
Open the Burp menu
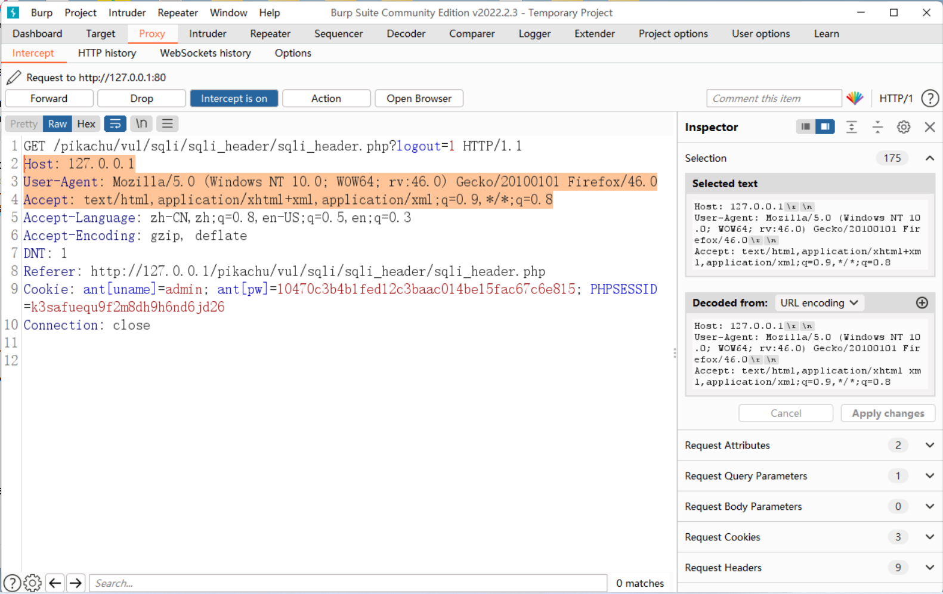coord(42,13)
